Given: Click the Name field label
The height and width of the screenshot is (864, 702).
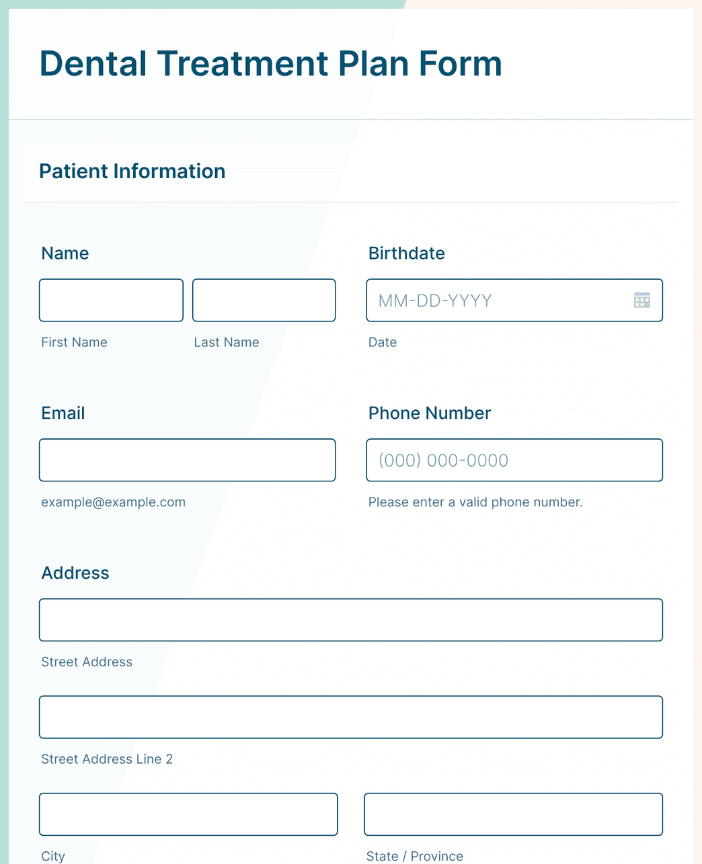Looking at the screenshot, I should 65,253.
